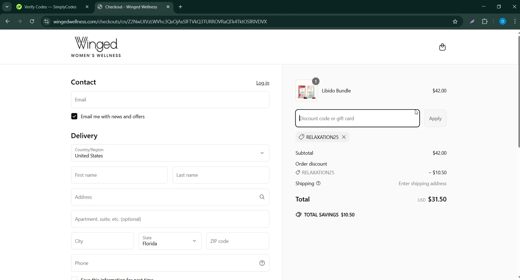Focus the Last name field
This screenshot has height=280, width=520.
(221, 175)
